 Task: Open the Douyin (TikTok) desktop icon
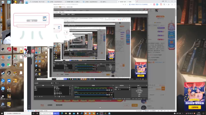pyautogui.click(x=27, y=51)
